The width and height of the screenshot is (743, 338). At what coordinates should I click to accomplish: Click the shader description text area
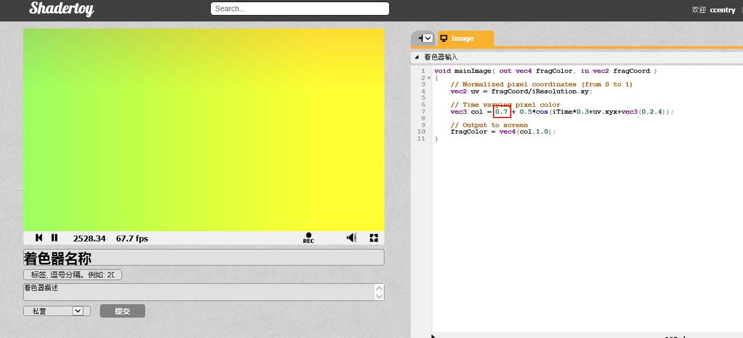(204, 292)
